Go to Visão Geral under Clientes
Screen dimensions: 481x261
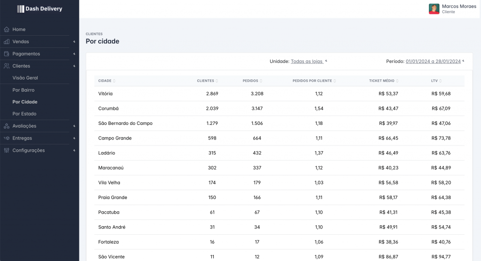pyautogui.click(x=25, y=78)
